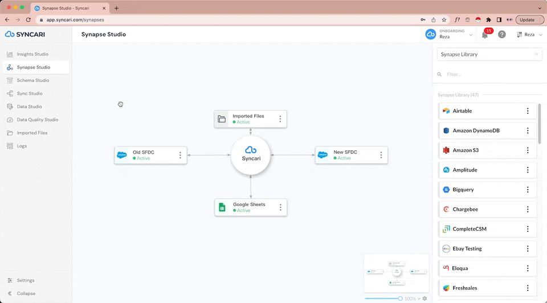The image size is (547, 303).
Task: Go to Sync Studio
Action: [x=30, y=93]
